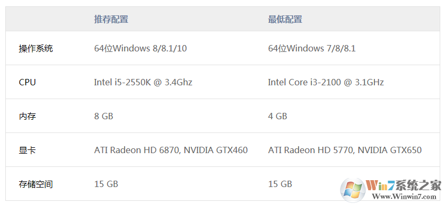Click the 存储空间 row label
Viewport: 445px width, 204px height.
[36, 184]
